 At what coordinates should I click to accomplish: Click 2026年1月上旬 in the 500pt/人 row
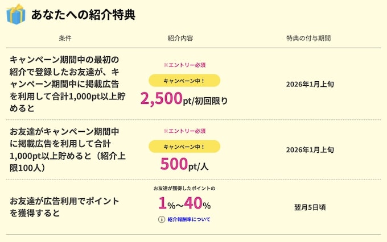pyautogui.click(x=308, y=150)
